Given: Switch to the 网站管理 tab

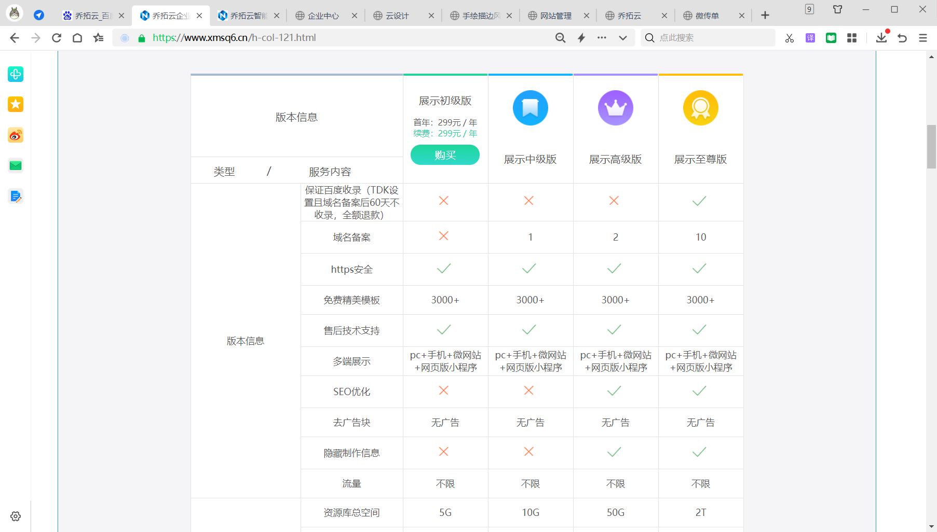Looking at the screenshot, I should (x=555, y=16).
